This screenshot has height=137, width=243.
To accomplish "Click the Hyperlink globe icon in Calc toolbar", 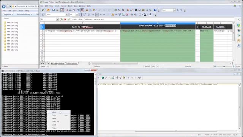I will [115, 10].
